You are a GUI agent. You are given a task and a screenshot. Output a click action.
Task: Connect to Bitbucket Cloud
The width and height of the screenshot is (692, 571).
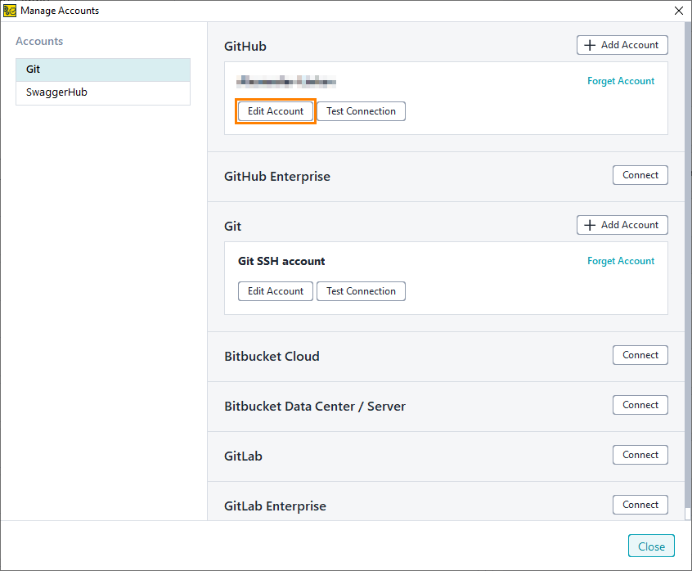pyautogui.click(x=640, y=355)
